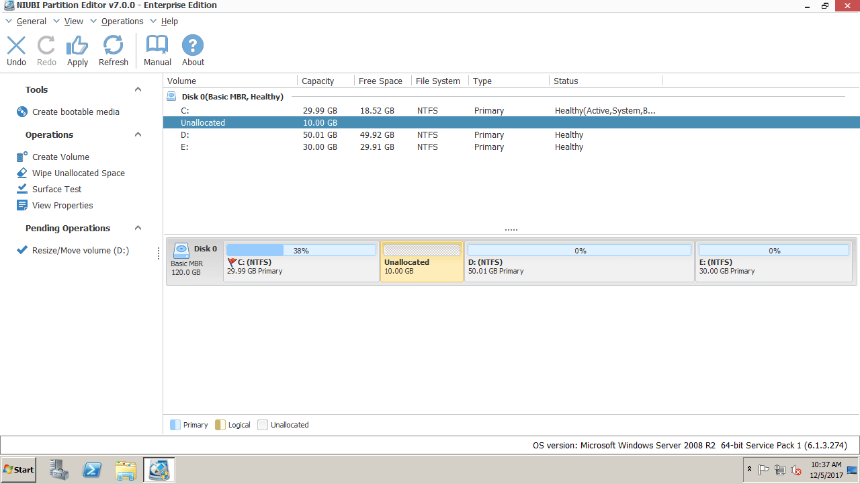The width and height of the screenshot is (860, 484).
Task: Select the C: row in volume list
Action: click(x=511, y=111)
